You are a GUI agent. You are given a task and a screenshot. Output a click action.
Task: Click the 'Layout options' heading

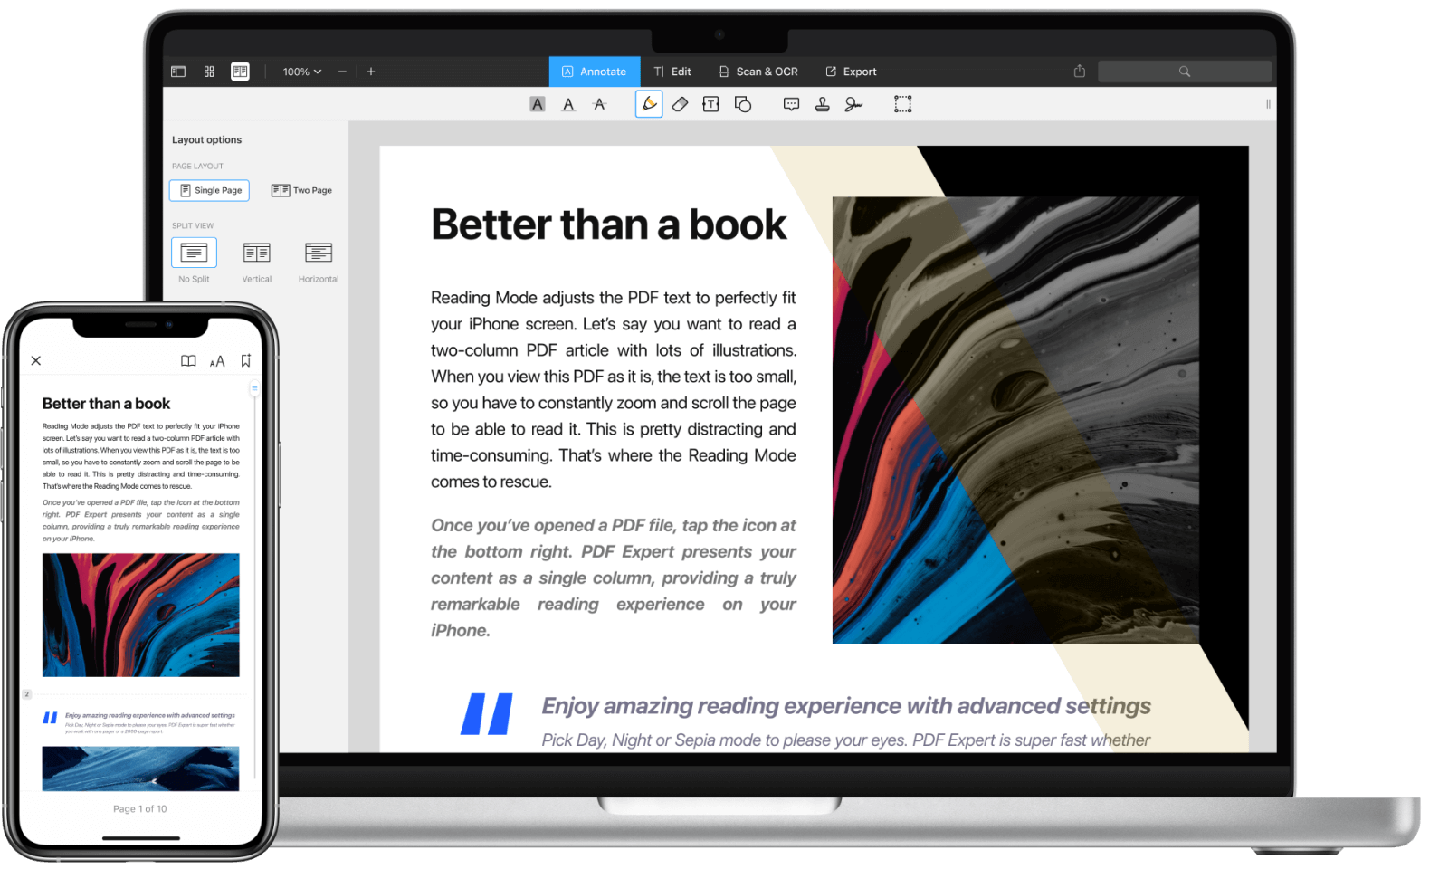206,139
